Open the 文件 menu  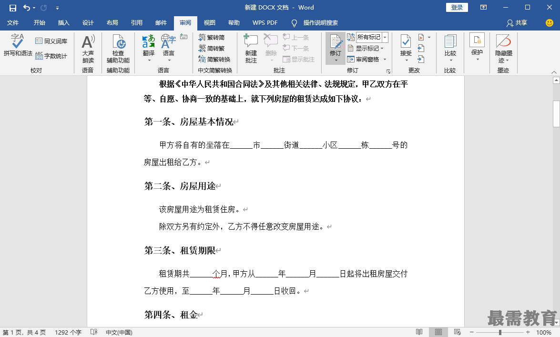tap(13, 23)
